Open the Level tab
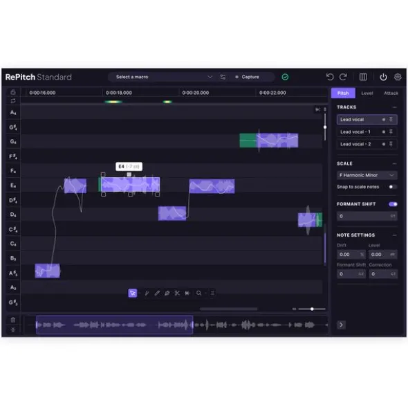This screenshot has height=409, width=408. coord(367,93)
